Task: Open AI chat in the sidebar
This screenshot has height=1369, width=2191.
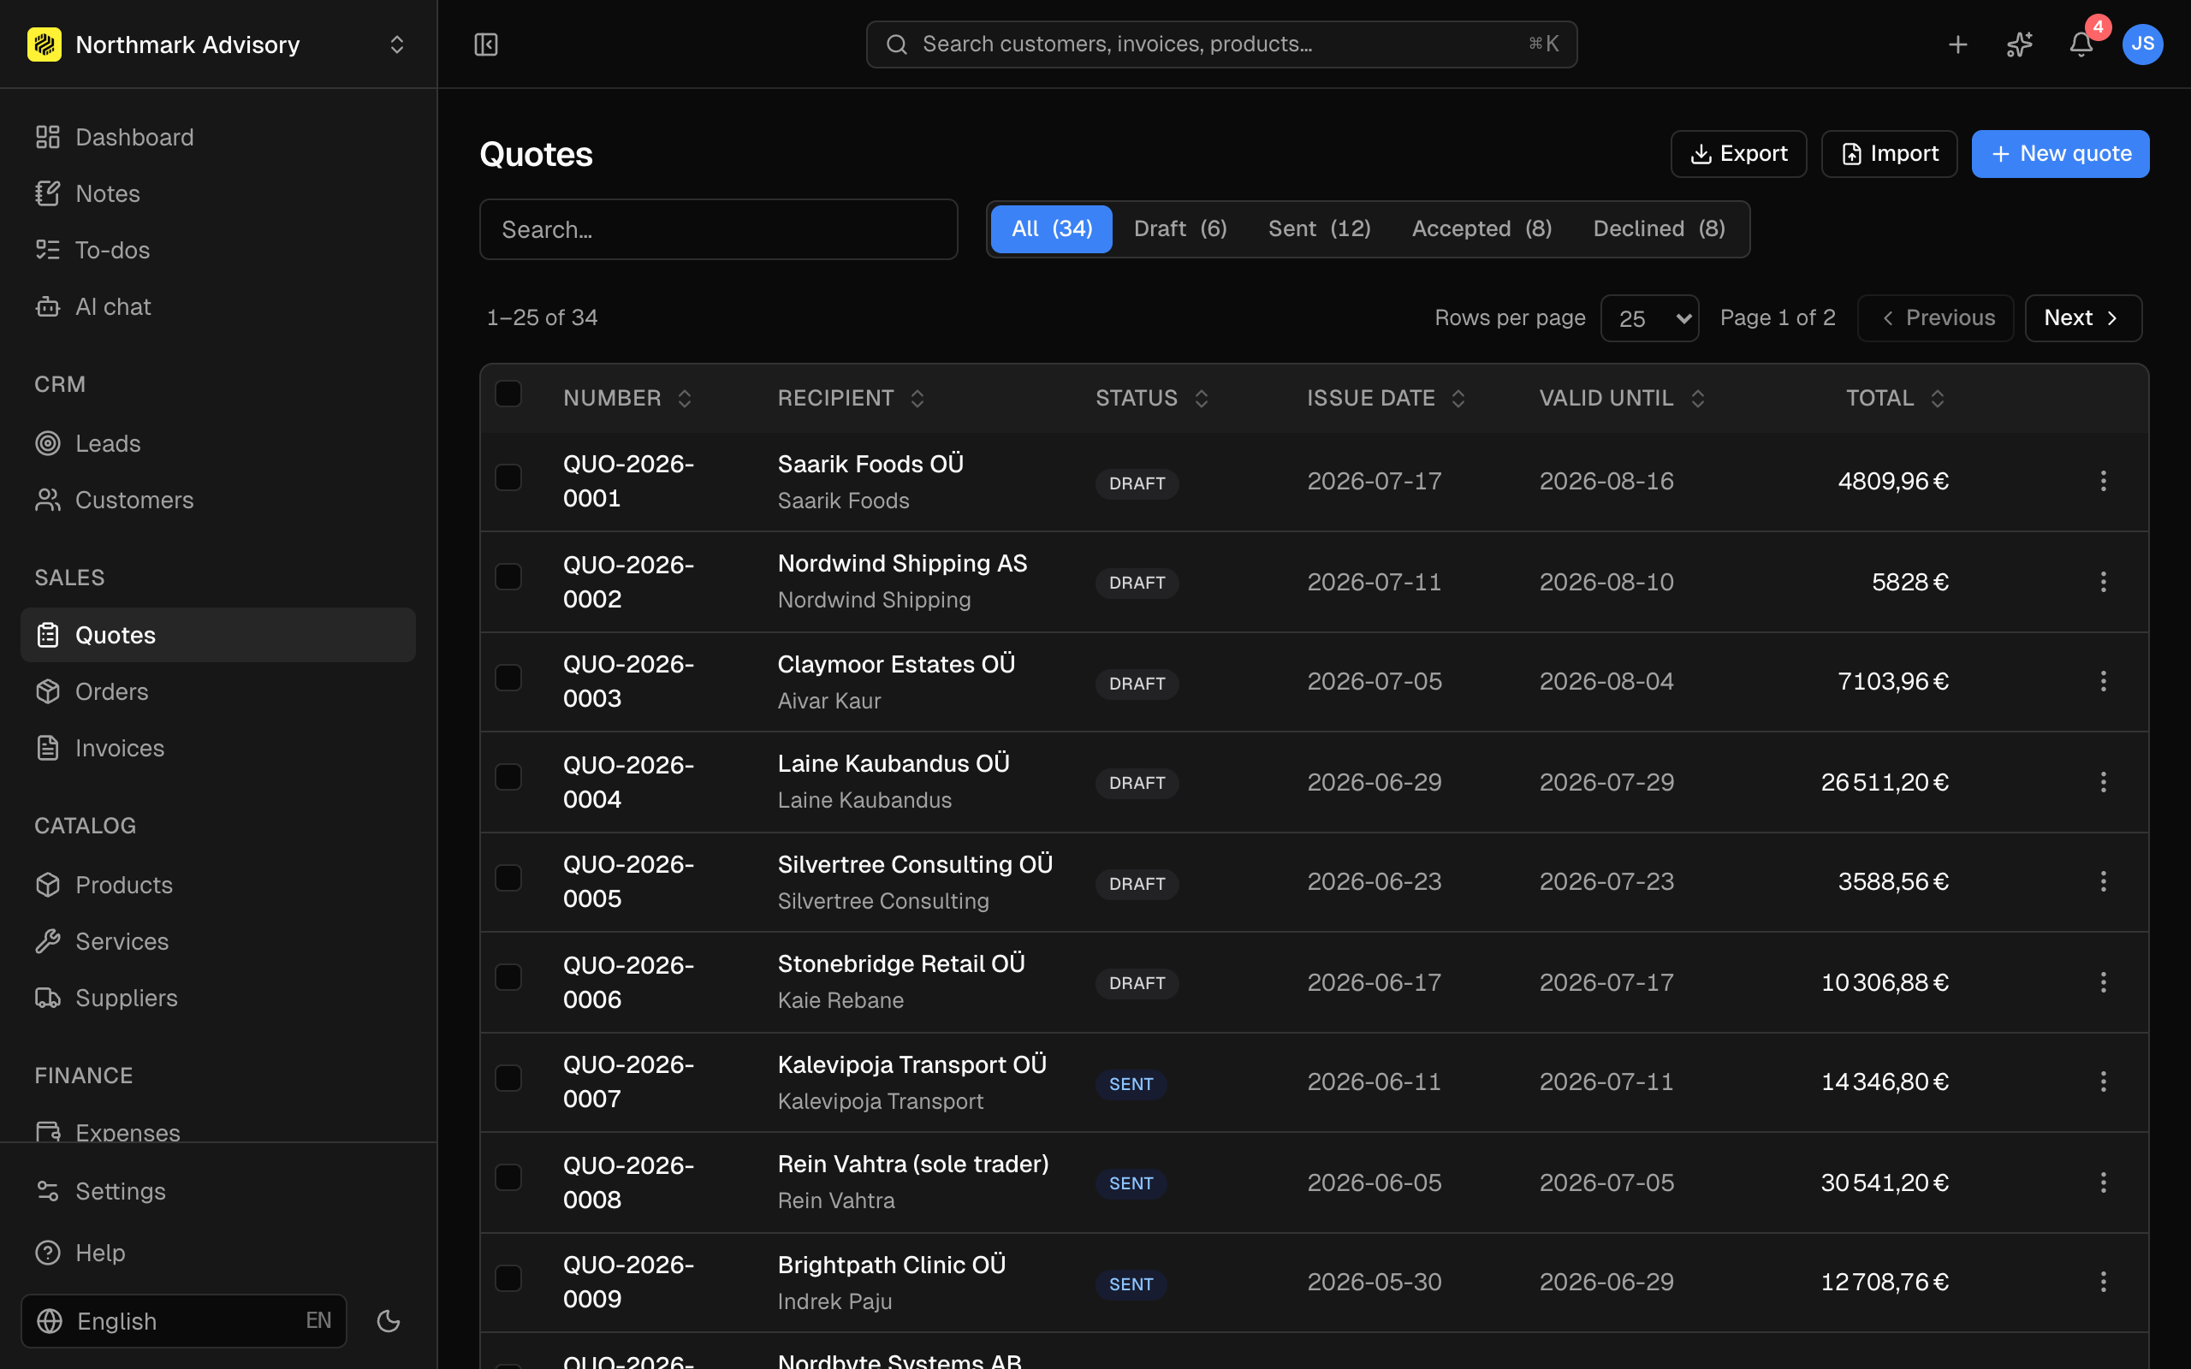Action: point(218,307)
